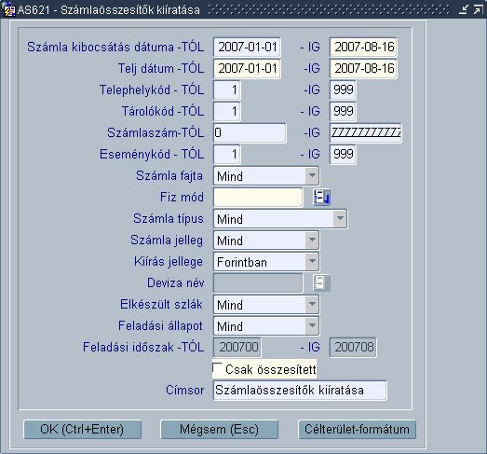Click the AS621 window application icon

pyautogui.click(x=8, y=9)
